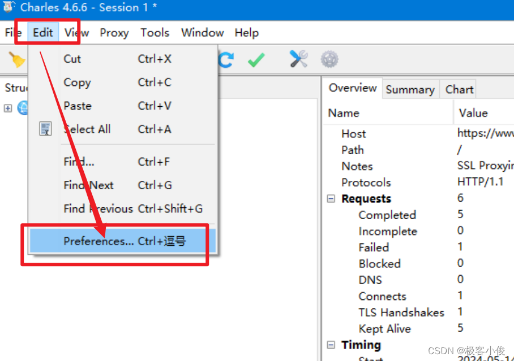
Task: Open Preferences... from Edit menu
Action: point(123,241)
